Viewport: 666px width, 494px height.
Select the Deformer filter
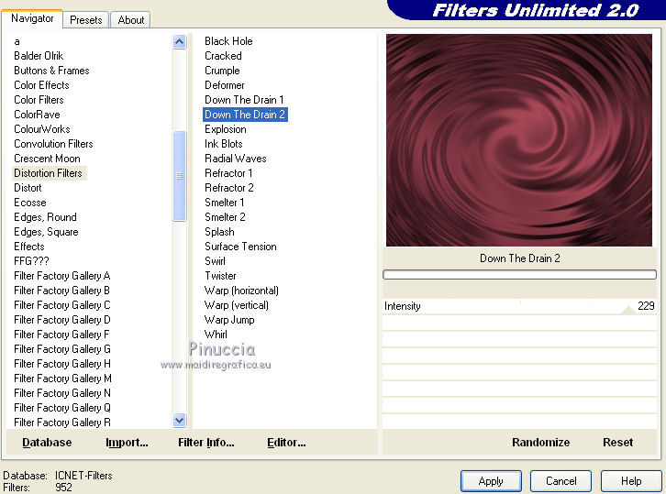[224, 85]
